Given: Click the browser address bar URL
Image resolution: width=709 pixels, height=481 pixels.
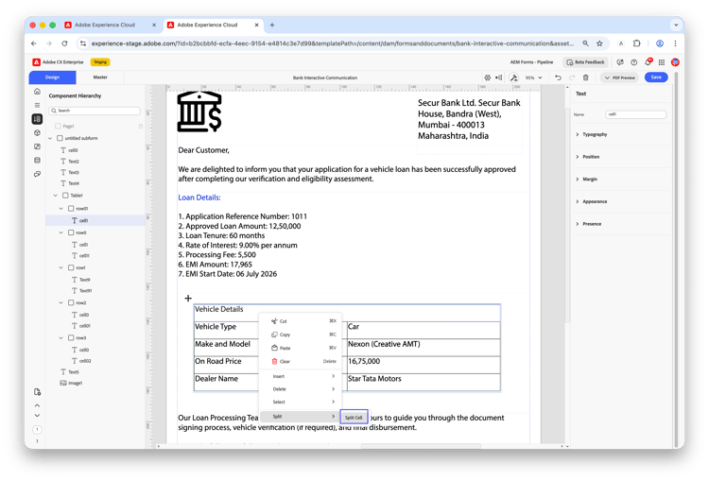Looking at the screenshot, I should (x=333, y=43).
